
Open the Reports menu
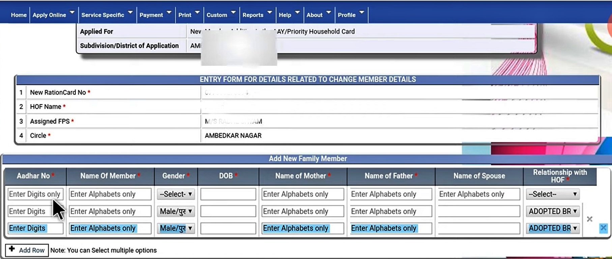point(257,15)
